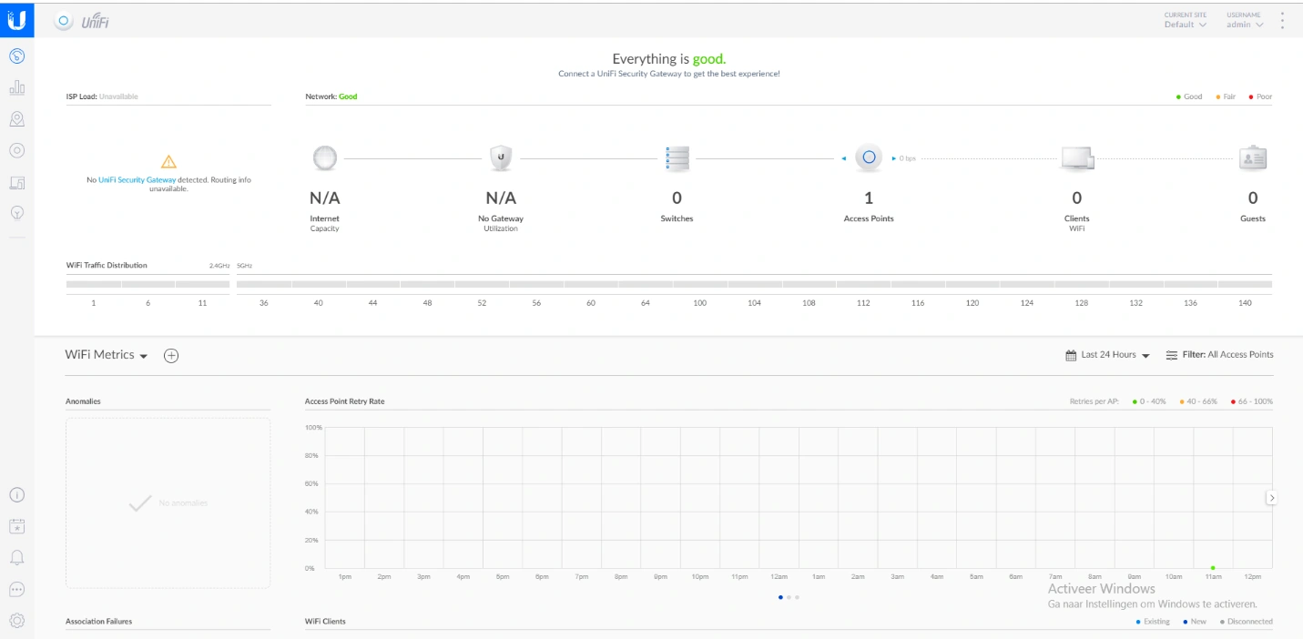This screenshot has height=639, width=1303.
Task: Expand the Current Site Default dropdown
Action: (x=1185, y=25)
